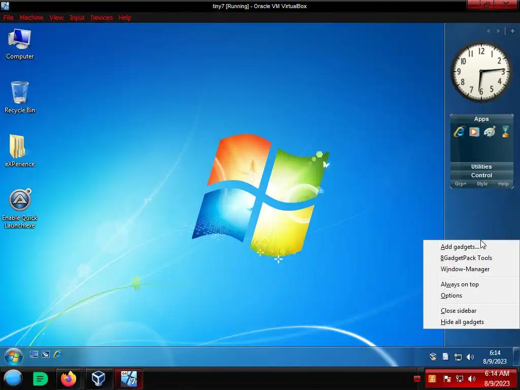Show previous sidebar page arrow
Image resolution: width=520 pixels, height=390 pixels.
coord(488,31)
